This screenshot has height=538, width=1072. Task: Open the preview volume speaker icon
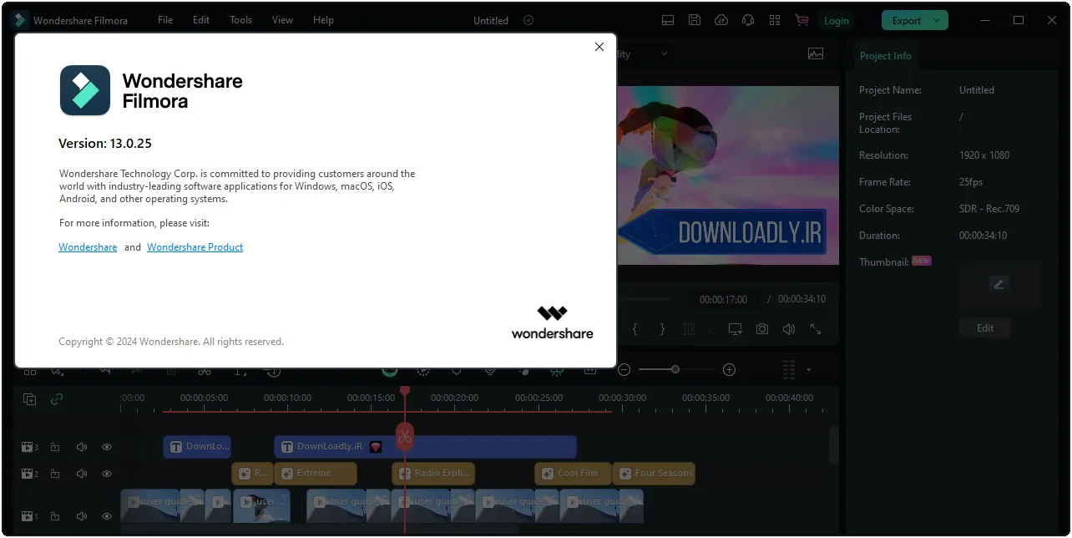coord(789,329)
